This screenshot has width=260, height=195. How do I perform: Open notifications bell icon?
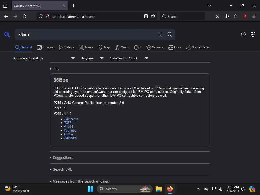242,189
